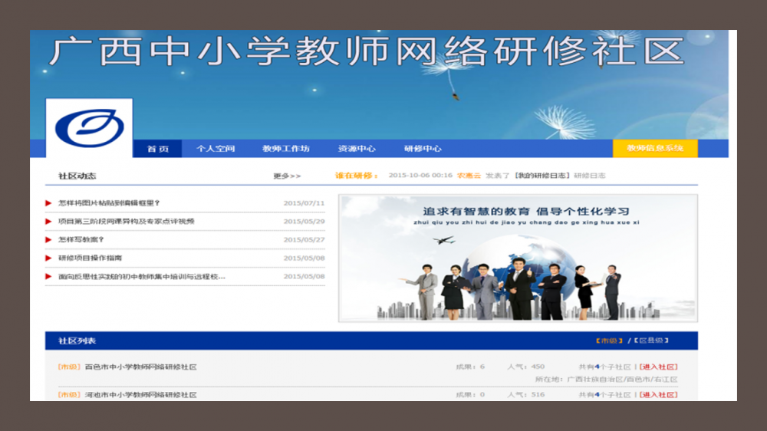The width and height of the screenshot is (767, 431).
Task: Click the blue leaf site logo
Action: pyautogui.click(x=89, y=128)
